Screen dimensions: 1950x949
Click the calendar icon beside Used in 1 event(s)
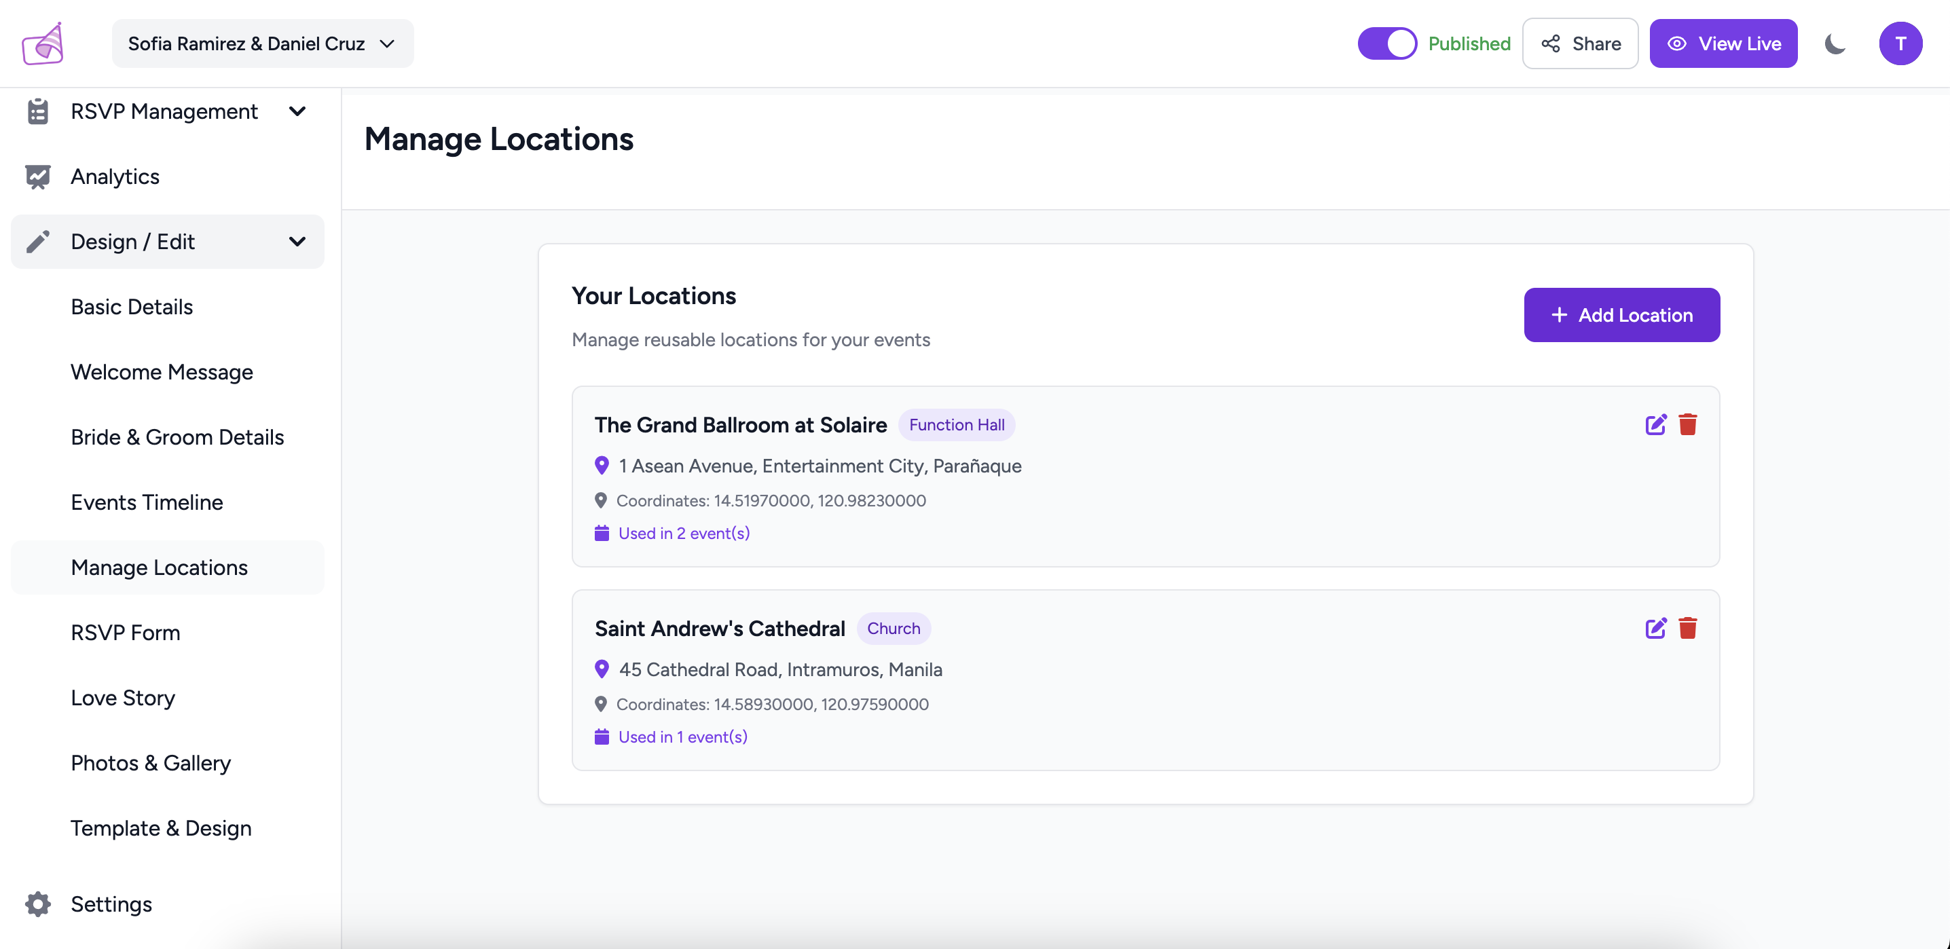coord(602,737)
